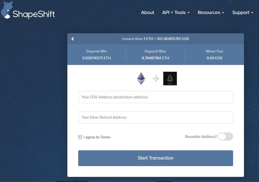Viewport: 259px width, 182px height.
Task: Open the Terms link
Action: pos(105,137)
